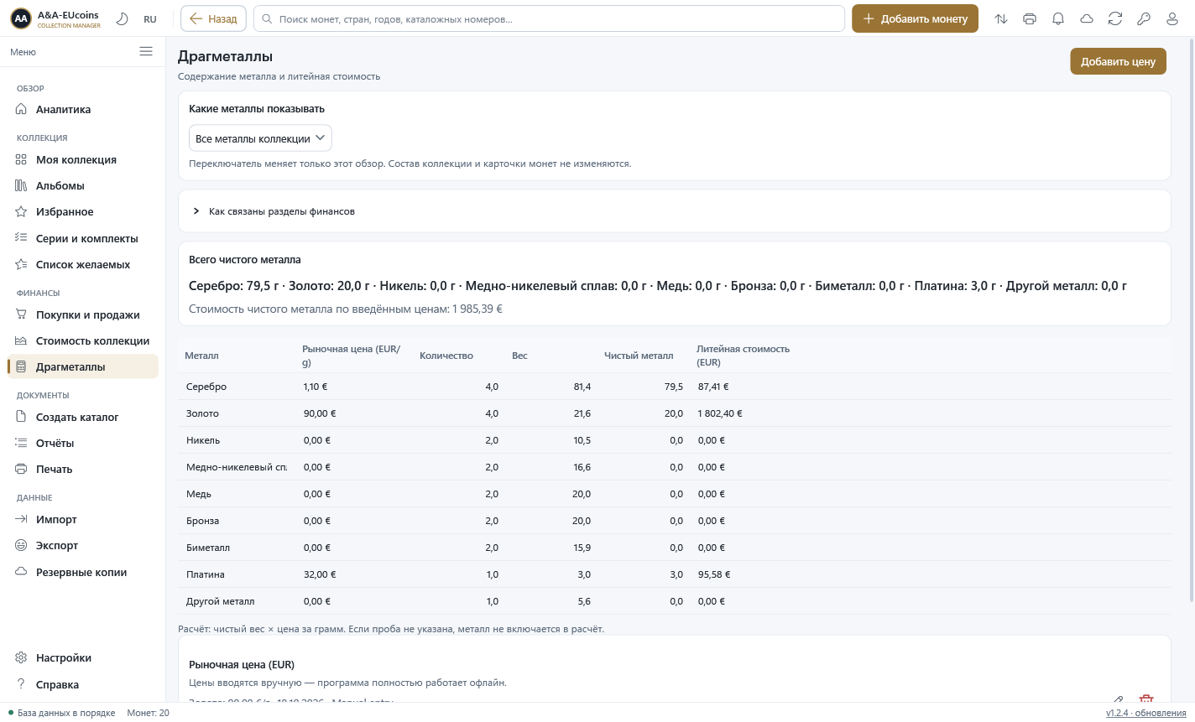
Task: Go back with the 'Назад' button
Action: pyautogui.click(x=213, y=18)
